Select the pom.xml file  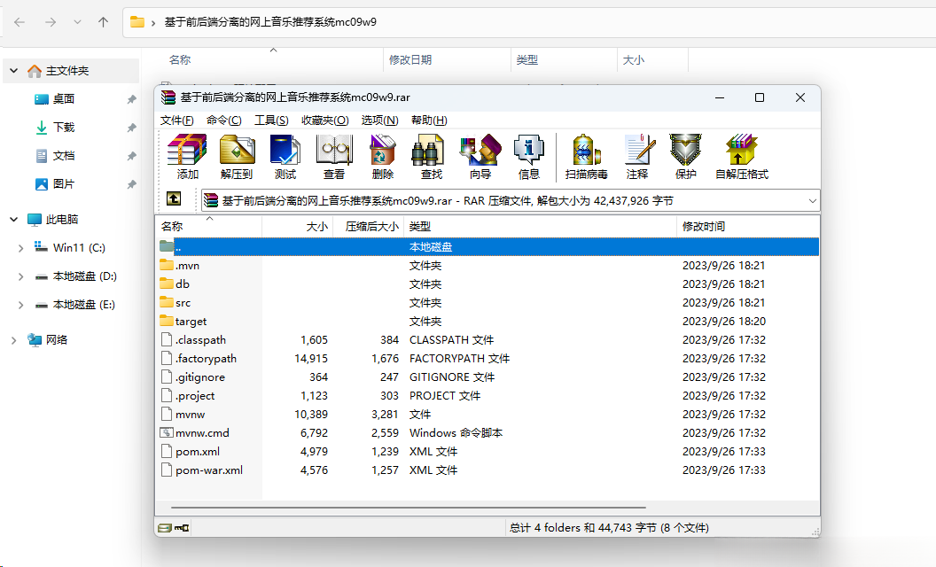click(x=487, y=452)
